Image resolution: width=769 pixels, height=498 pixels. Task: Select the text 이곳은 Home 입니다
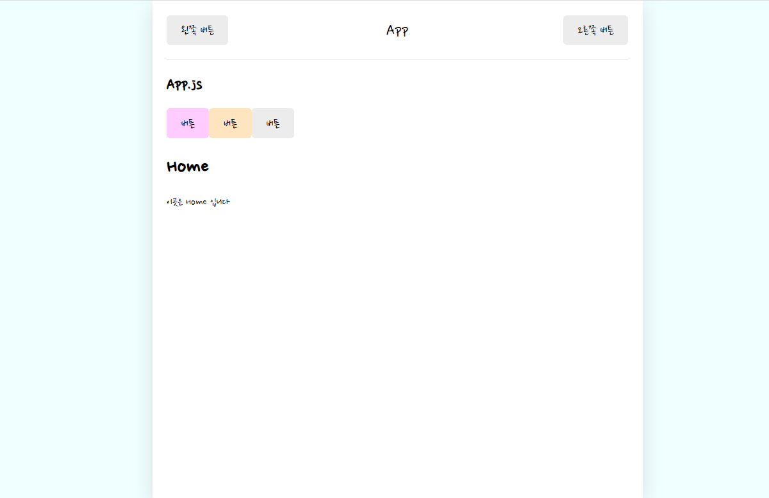(199, 202)
